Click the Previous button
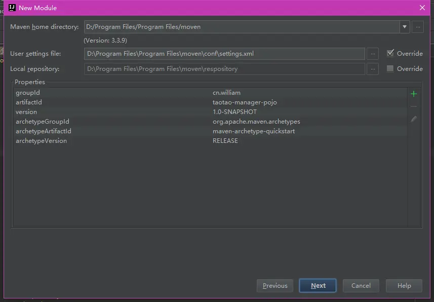This screenshot has width=434, height=302. [275, 286]
